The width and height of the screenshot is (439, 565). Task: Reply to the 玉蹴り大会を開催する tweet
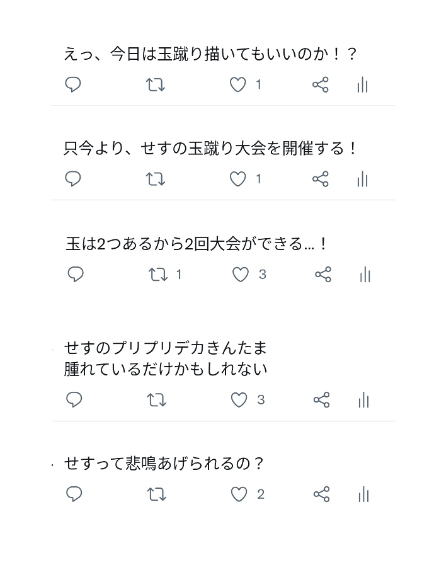tap(73, 179)
